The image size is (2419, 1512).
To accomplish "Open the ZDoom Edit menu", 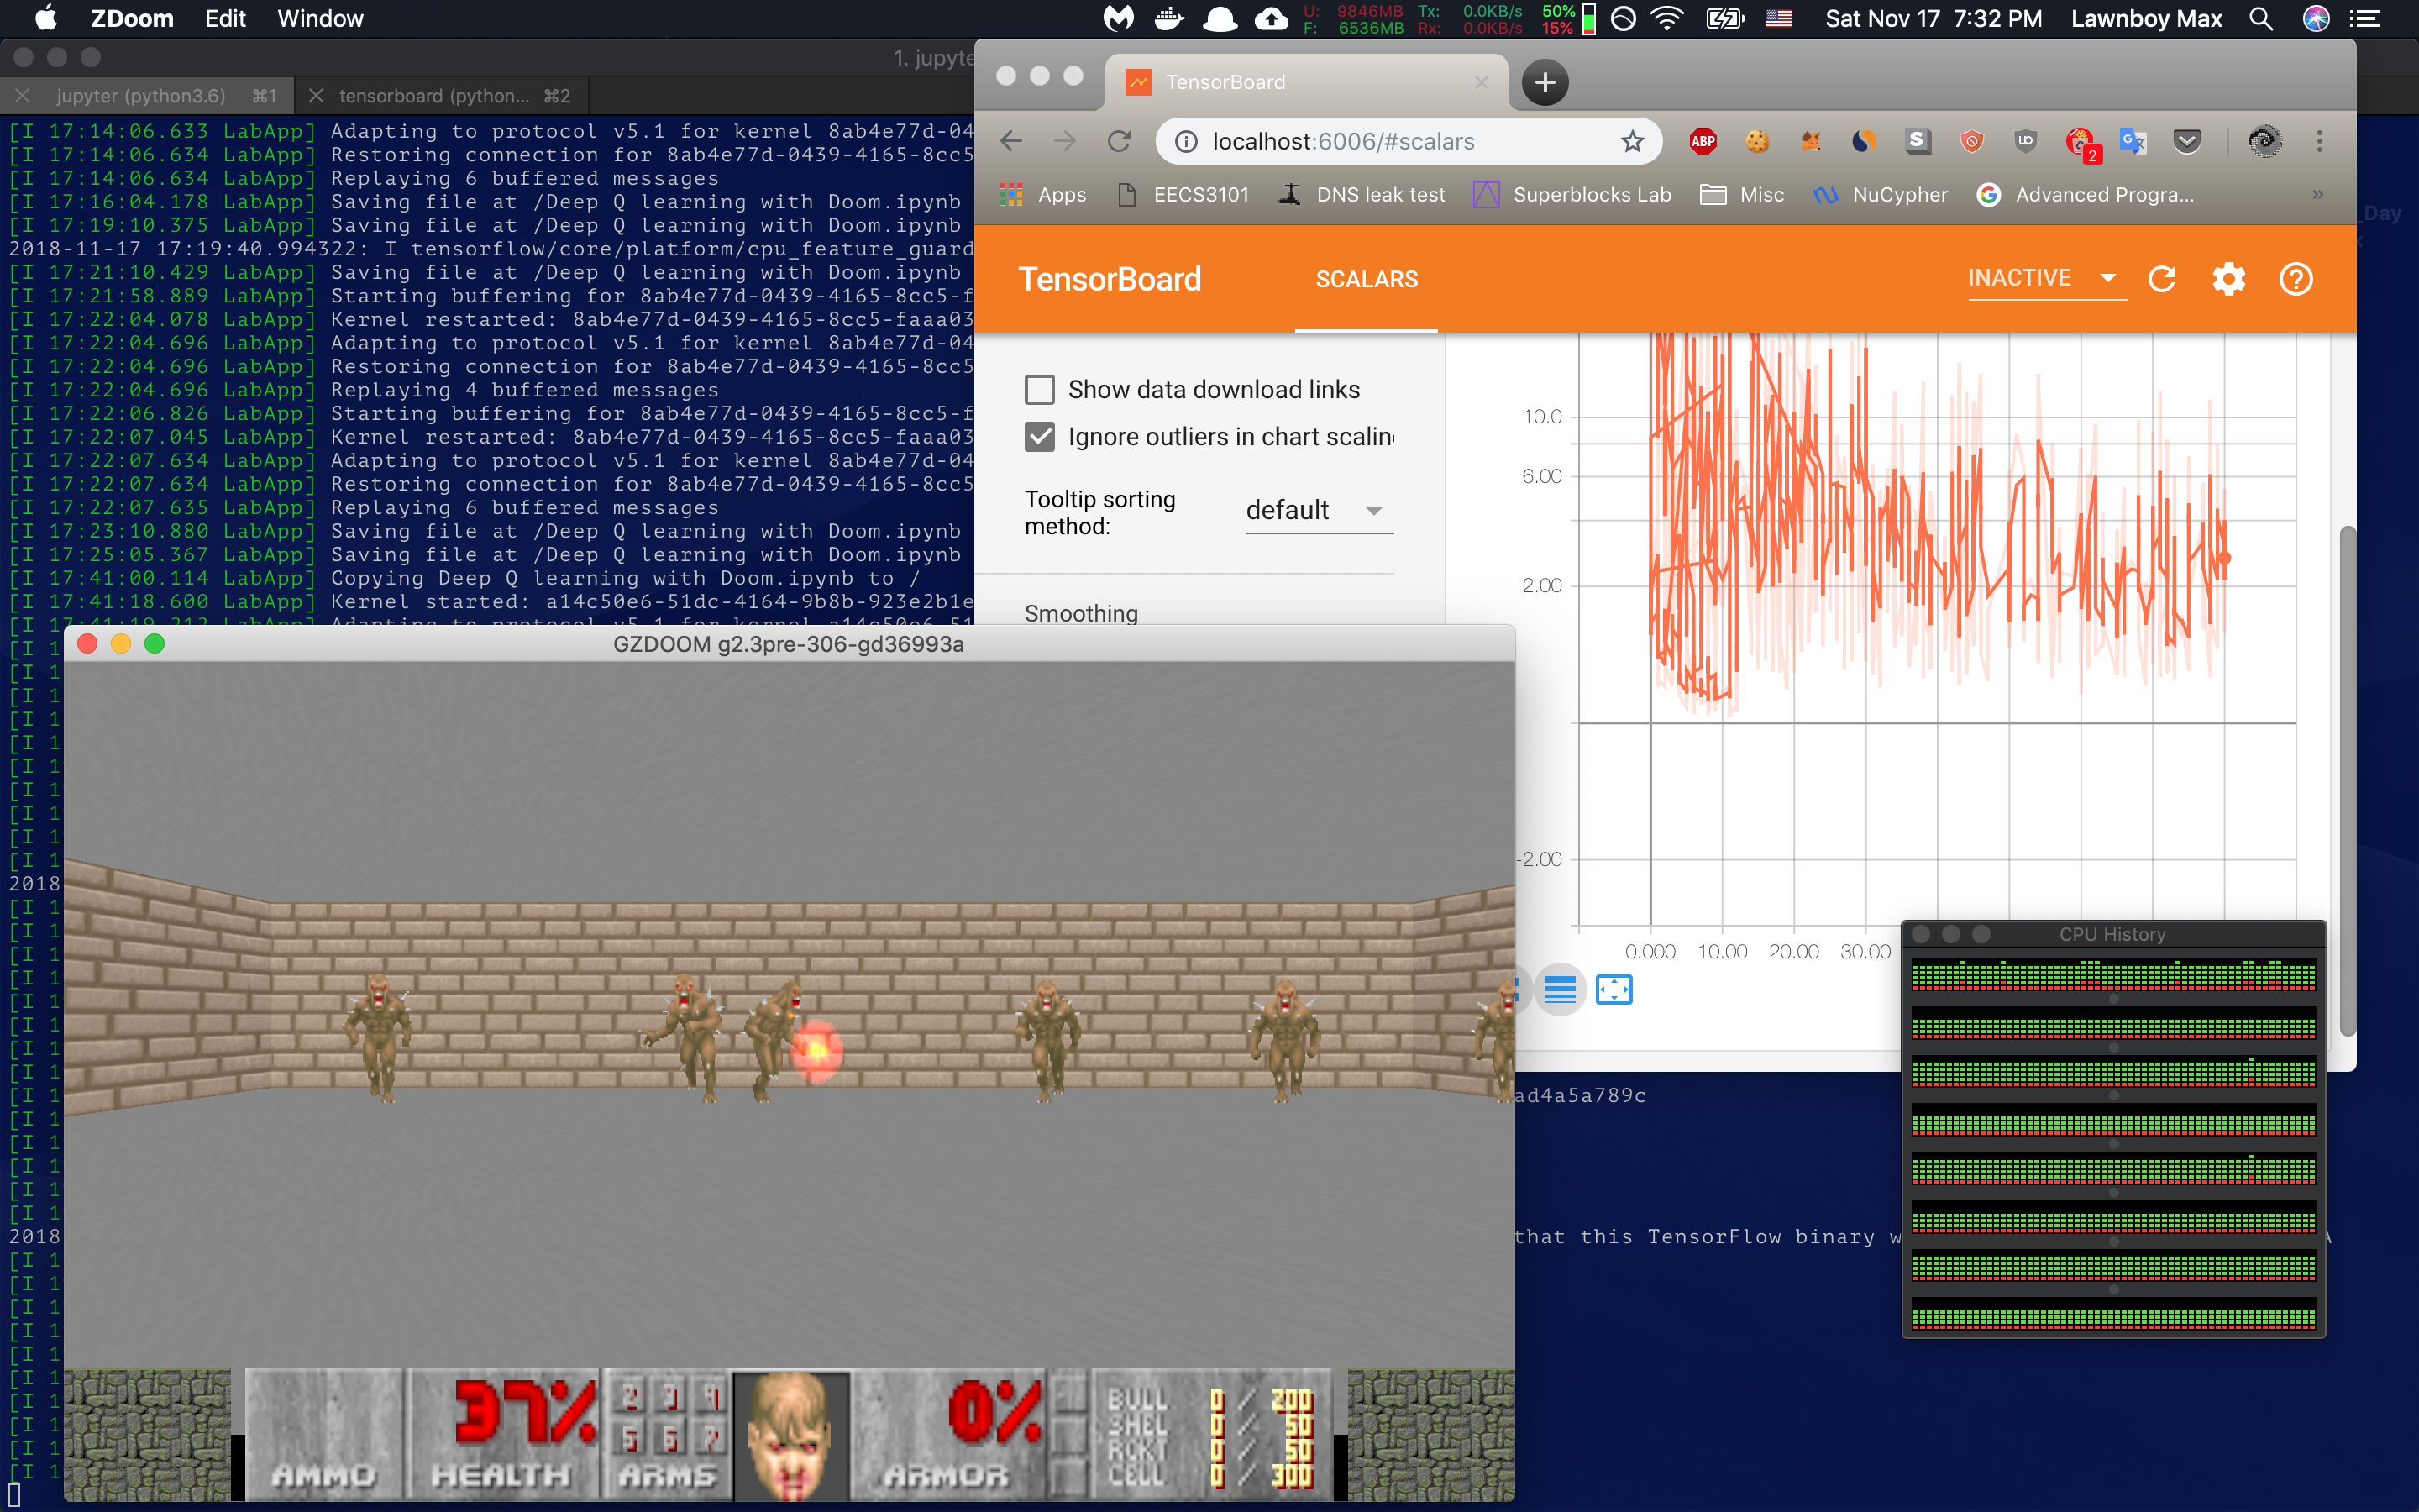I will pyautogui.click(x=225, y=19).
